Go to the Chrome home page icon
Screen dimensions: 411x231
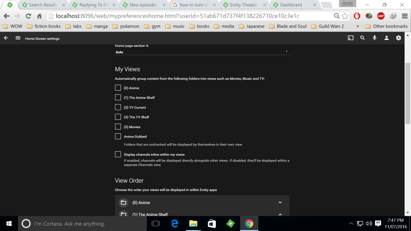[39, 16]
